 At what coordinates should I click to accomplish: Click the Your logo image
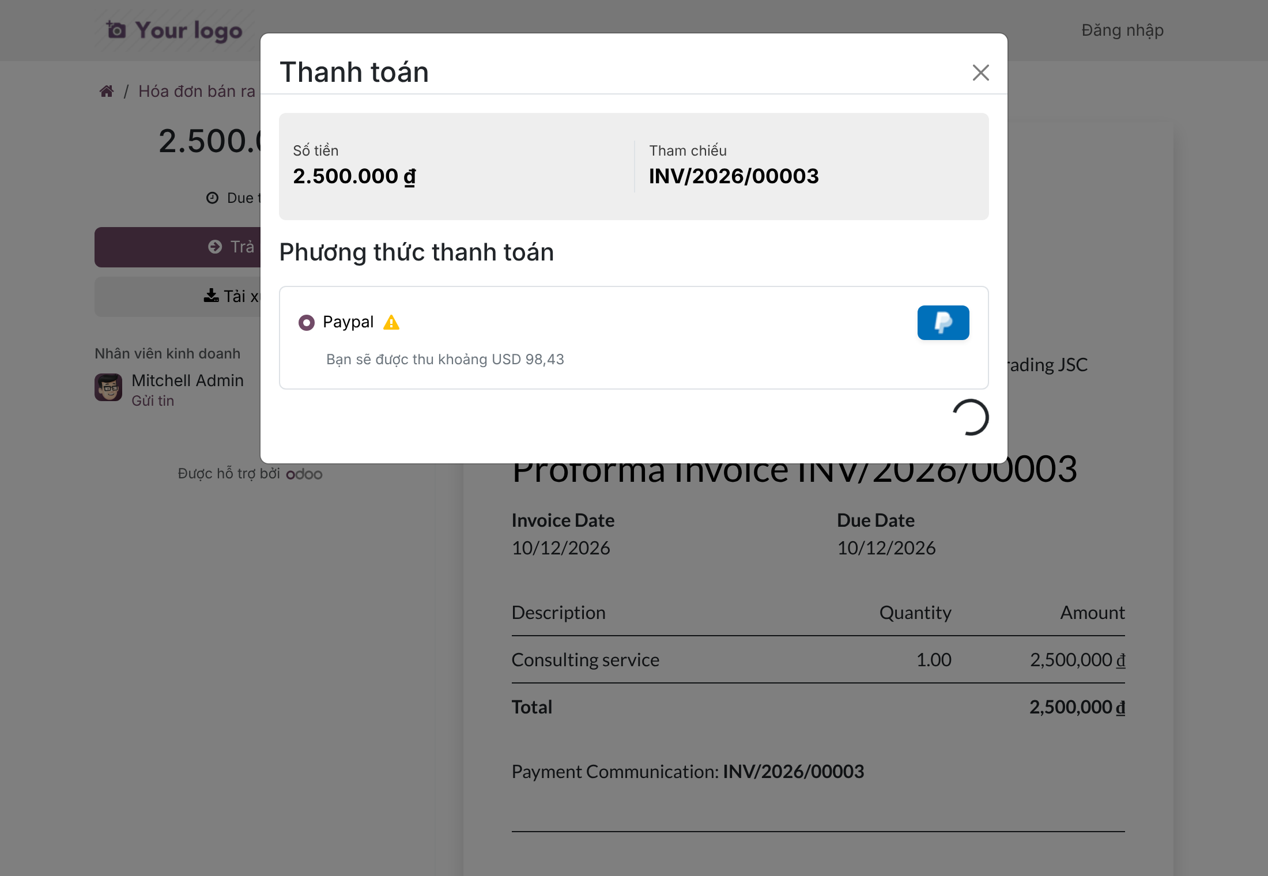(174, 30)
